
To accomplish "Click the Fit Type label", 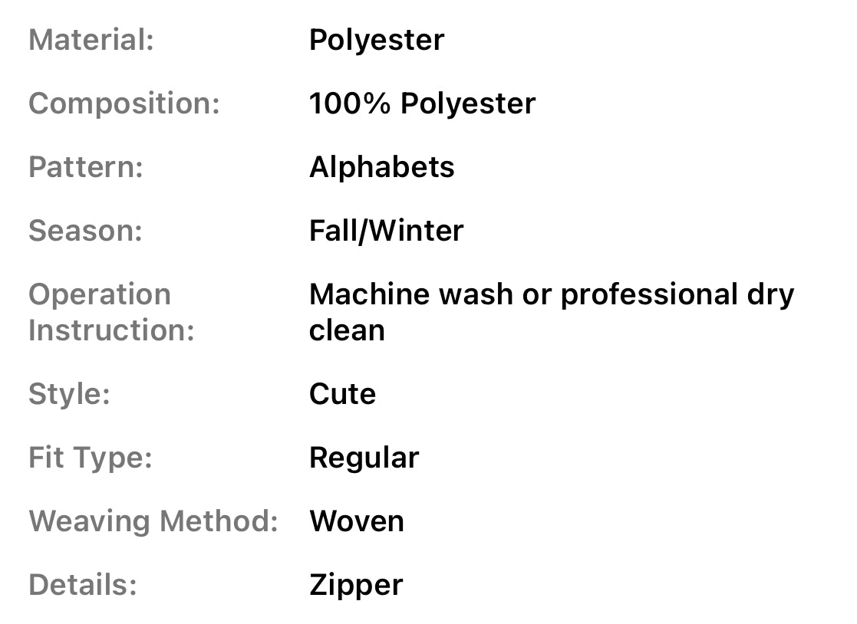I will point(91,458).
